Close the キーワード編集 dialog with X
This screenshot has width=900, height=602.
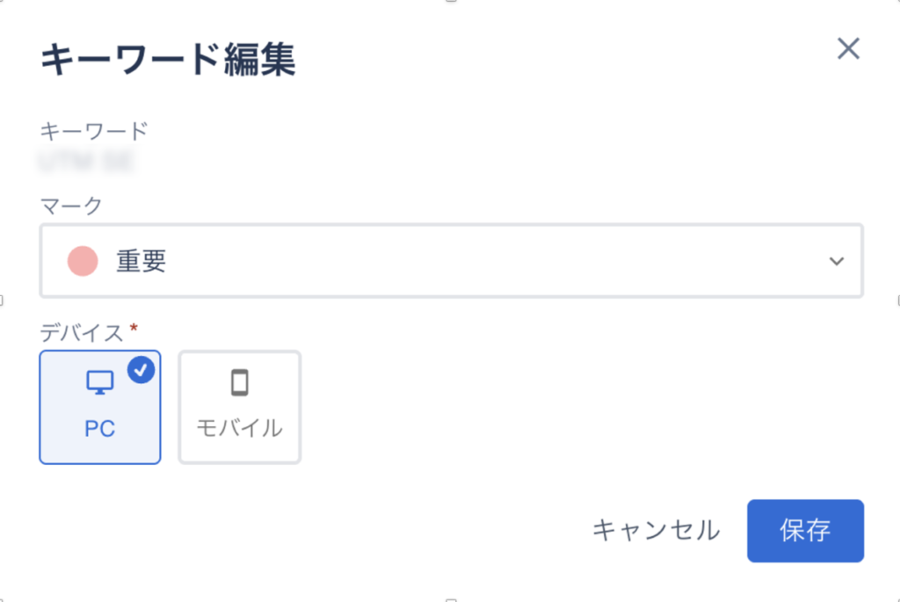[848, 48]
